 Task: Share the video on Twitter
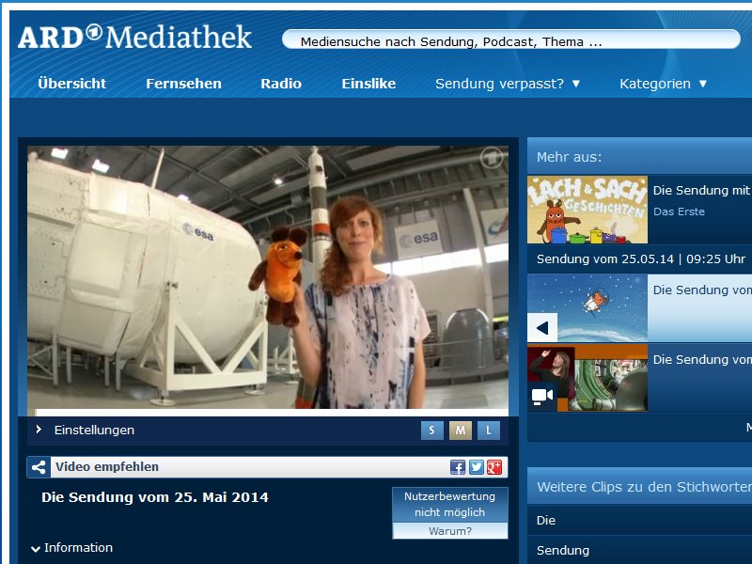(x=477, y=467)
